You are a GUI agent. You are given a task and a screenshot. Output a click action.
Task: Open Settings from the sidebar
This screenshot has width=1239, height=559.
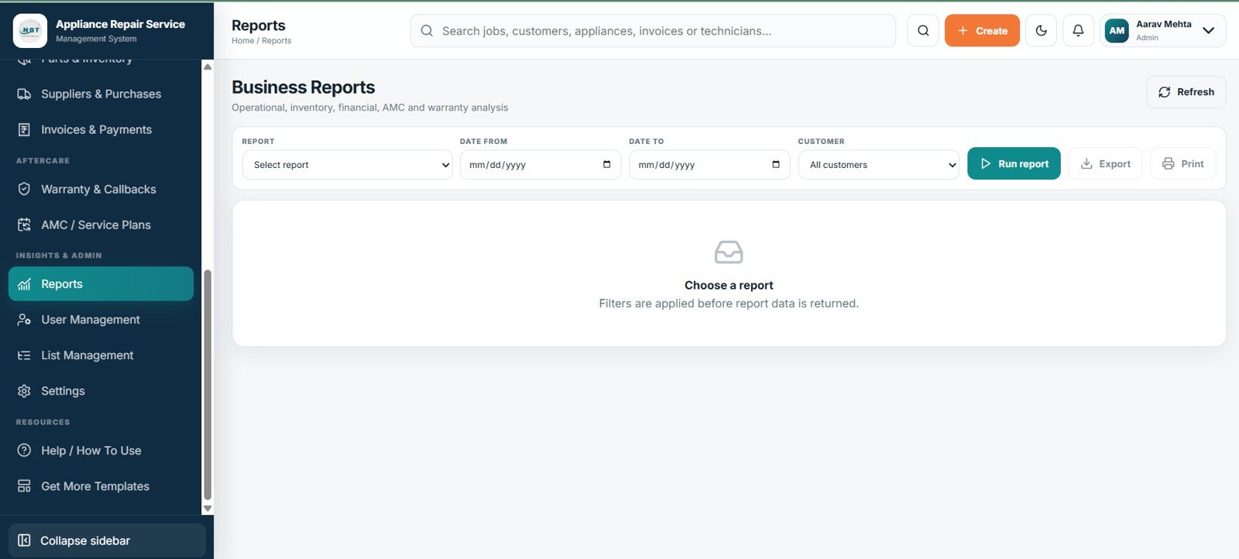coord(101,391)
